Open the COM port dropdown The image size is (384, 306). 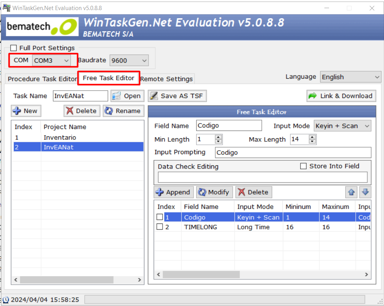51,60
